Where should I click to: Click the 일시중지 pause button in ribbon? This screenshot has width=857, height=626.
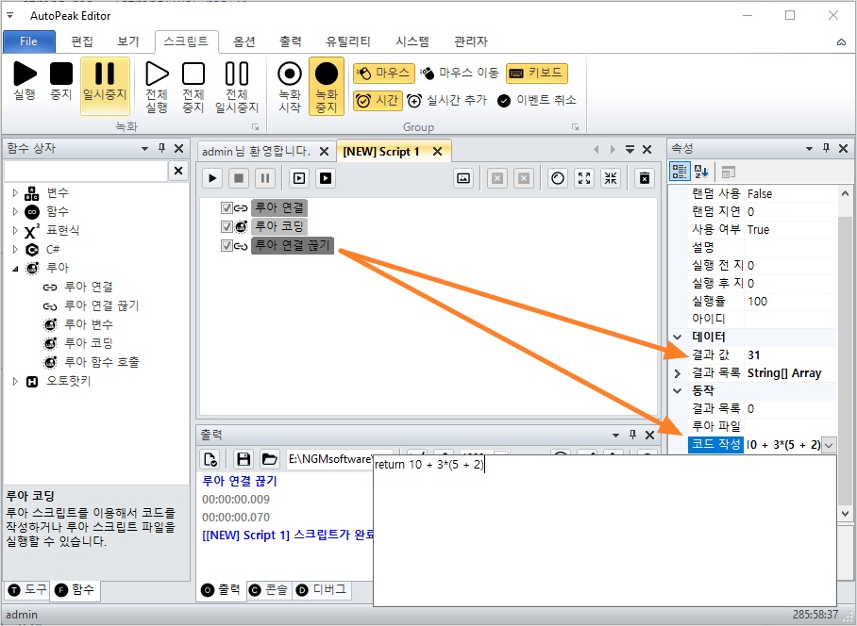point(105,86)
